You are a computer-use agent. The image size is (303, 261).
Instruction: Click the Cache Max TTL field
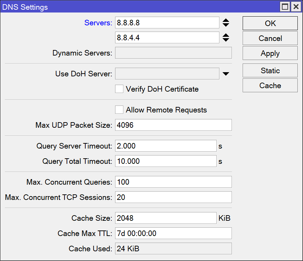[173, 233]
